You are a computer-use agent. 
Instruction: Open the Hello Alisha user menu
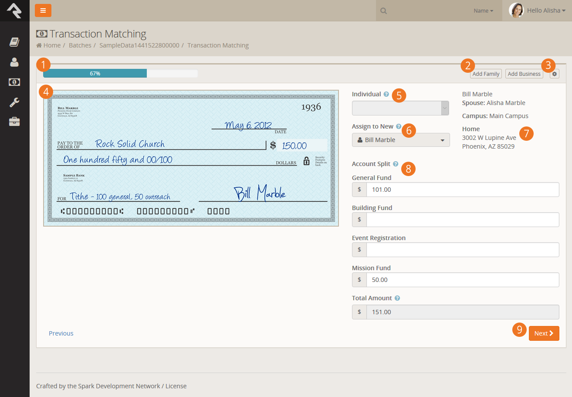tap(538, 10)
